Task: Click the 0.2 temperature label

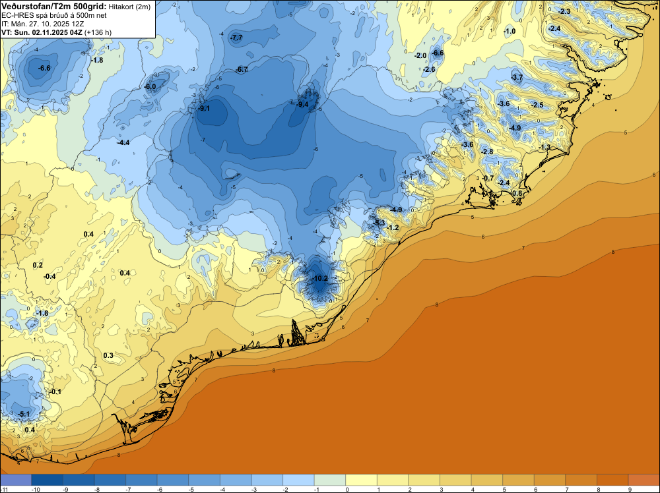Action: click(x=38, y=265)
